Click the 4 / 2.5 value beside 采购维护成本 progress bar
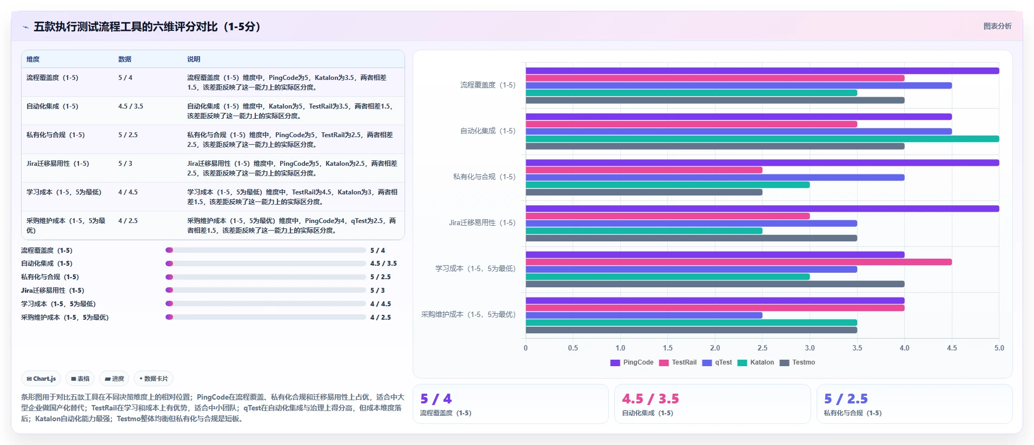This screenshot has height=445, width=1034. [381, 318]
